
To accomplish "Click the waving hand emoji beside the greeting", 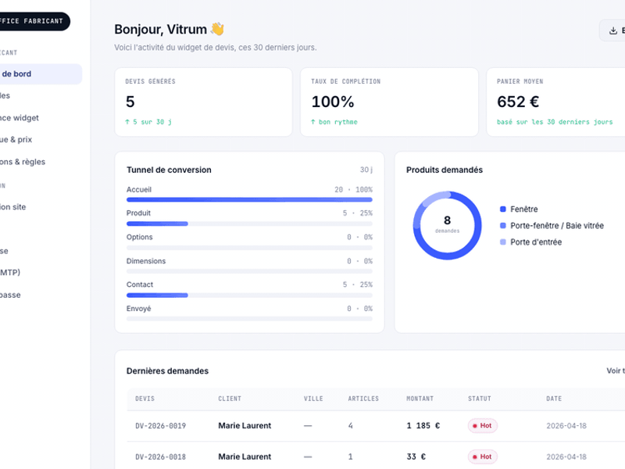I will coord(217,30).
